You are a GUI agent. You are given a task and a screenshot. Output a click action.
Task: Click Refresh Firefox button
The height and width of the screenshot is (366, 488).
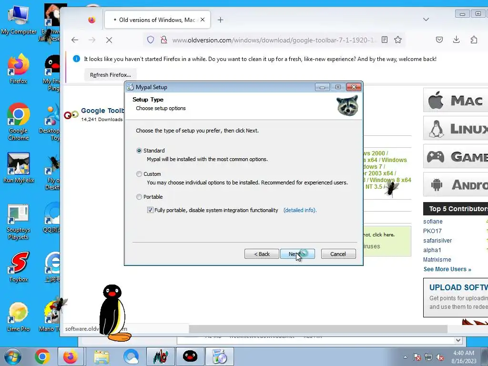[x=111, y=75]
